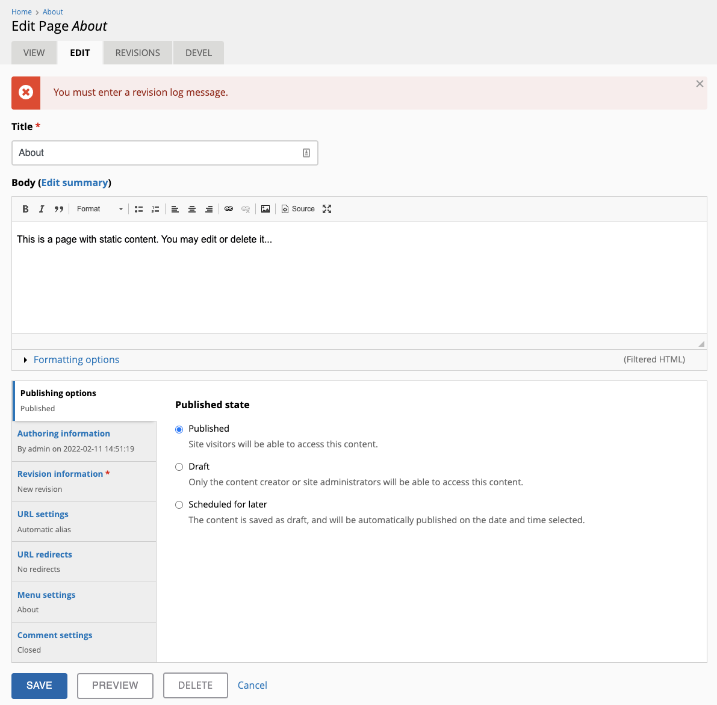Image resolution: width=717 pixels, height=705 pixels.
Task: Switch to the REVISIONS tab
Action: 137,52
